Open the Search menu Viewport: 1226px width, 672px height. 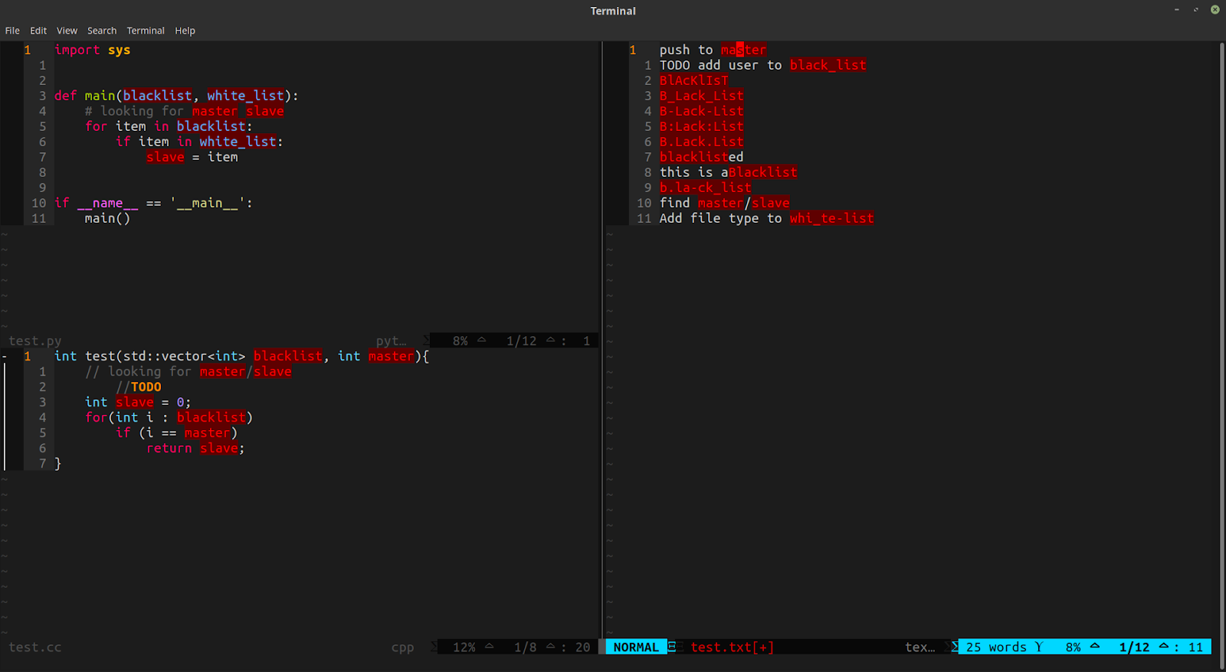(x=102, y=31)
